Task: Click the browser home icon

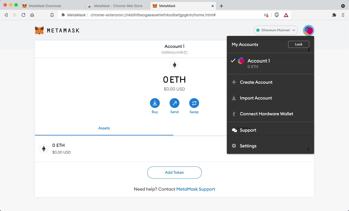Action: point(32,15)
